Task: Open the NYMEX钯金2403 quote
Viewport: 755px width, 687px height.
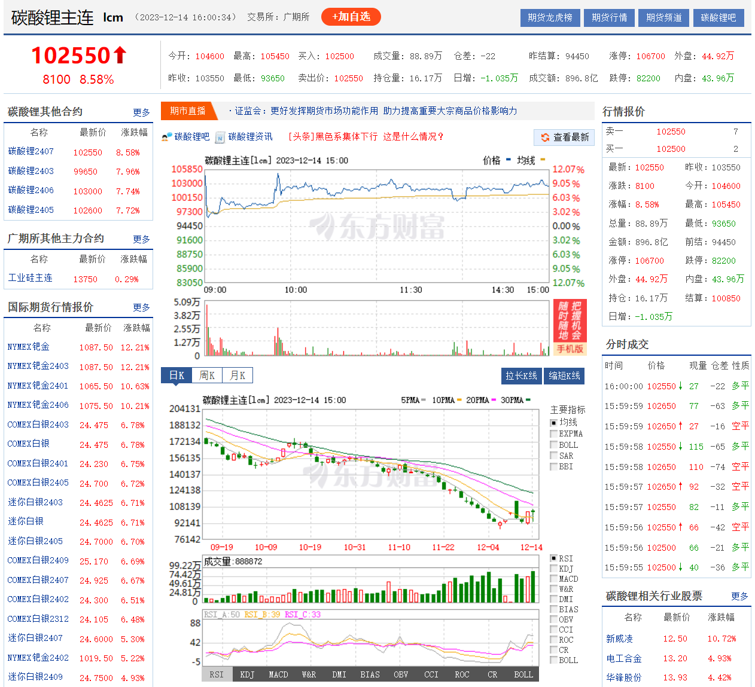Action: [x=38, y=366]
